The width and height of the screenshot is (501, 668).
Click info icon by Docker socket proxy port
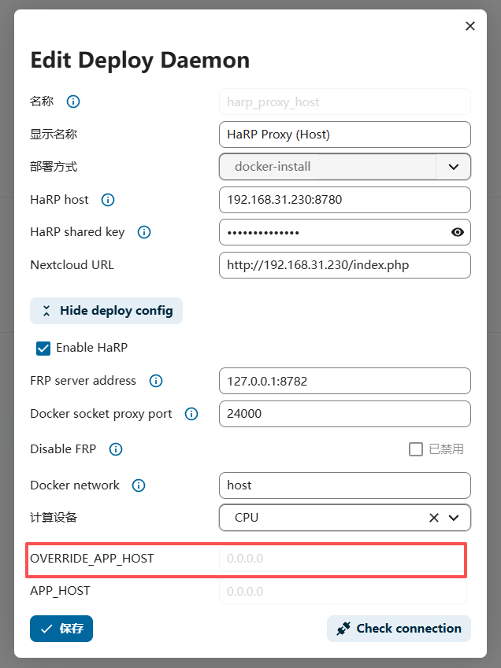click(x=191, y=414)
